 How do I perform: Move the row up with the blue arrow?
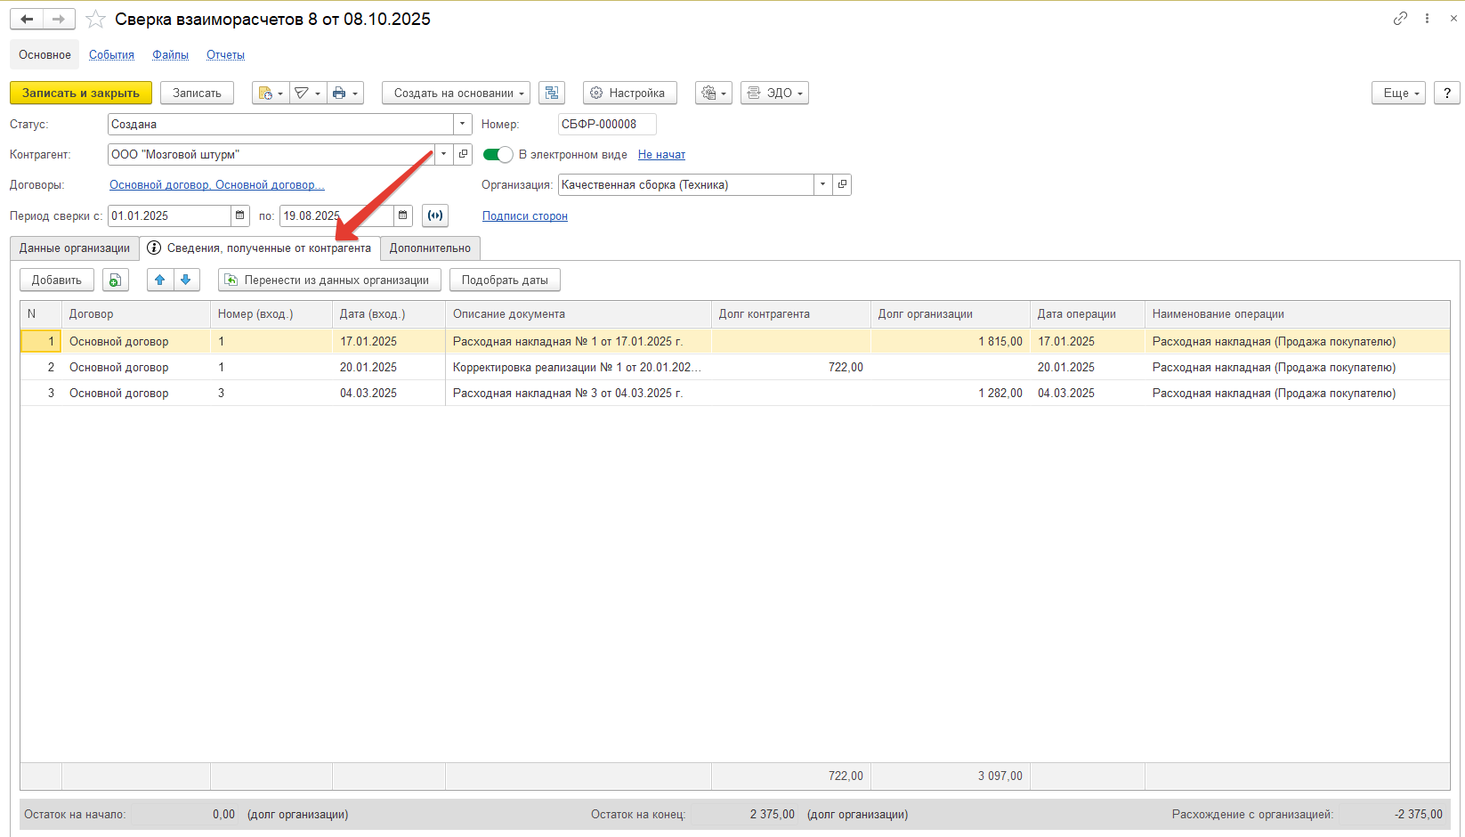(x=160, y=280)
